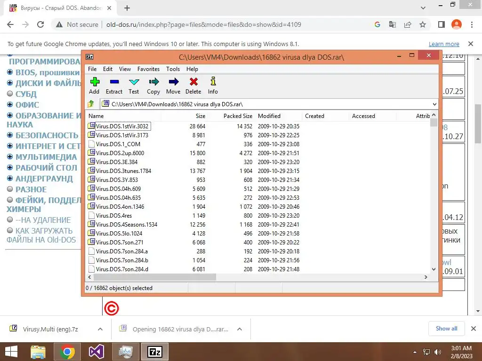Open the --НА УДАЛЕНИЕ link
482x361 pixels.
pos(43,220)
